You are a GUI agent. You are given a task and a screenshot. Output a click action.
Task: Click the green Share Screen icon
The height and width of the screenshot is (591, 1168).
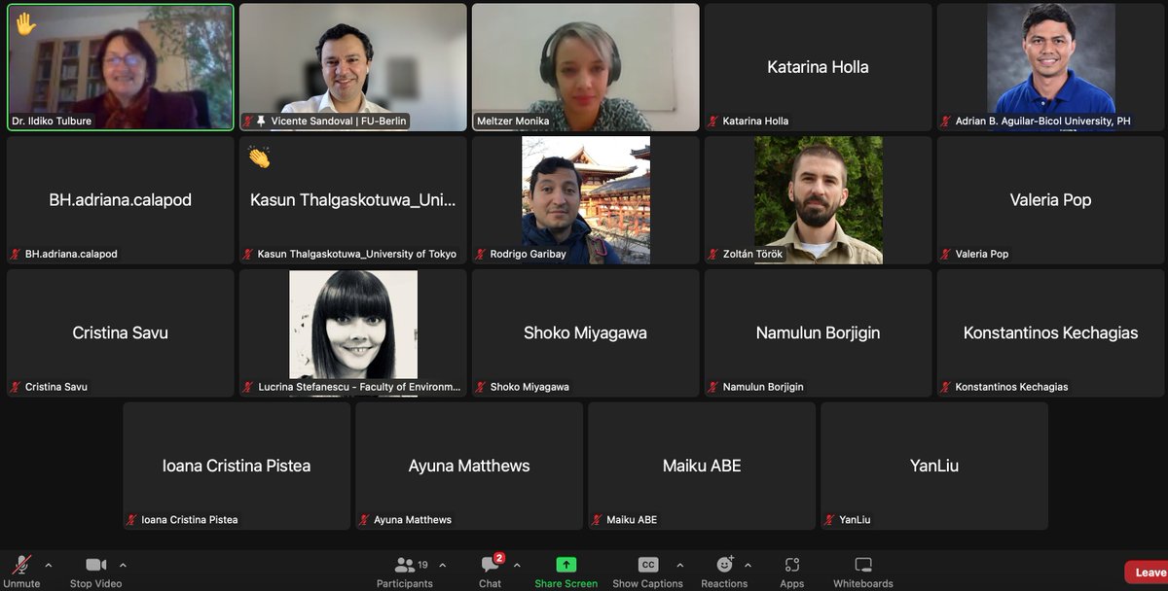(x=566, y=565)
